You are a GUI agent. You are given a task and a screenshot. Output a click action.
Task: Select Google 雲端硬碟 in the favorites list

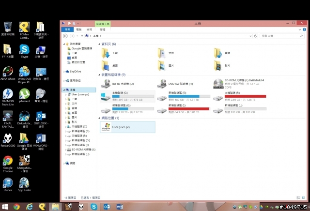tap(79, 48)
